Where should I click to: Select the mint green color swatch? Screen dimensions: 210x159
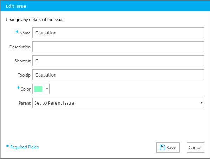(x=39, y=89)
